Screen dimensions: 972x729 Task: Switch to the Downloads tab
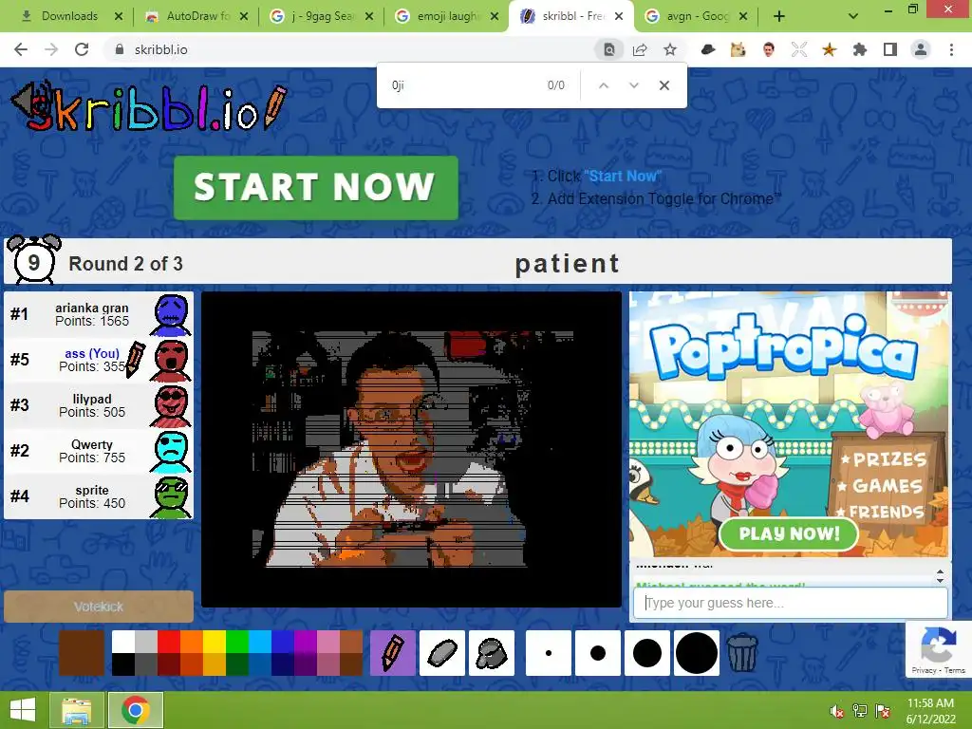pyautogui.click(x=68, y=16)
